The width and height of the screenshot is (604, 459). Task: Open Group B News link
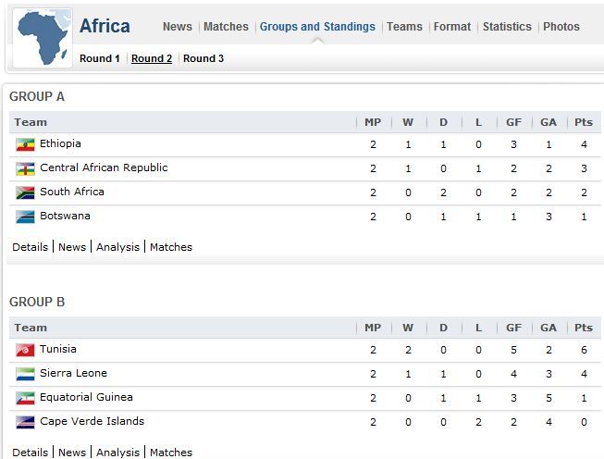(72, 453)
